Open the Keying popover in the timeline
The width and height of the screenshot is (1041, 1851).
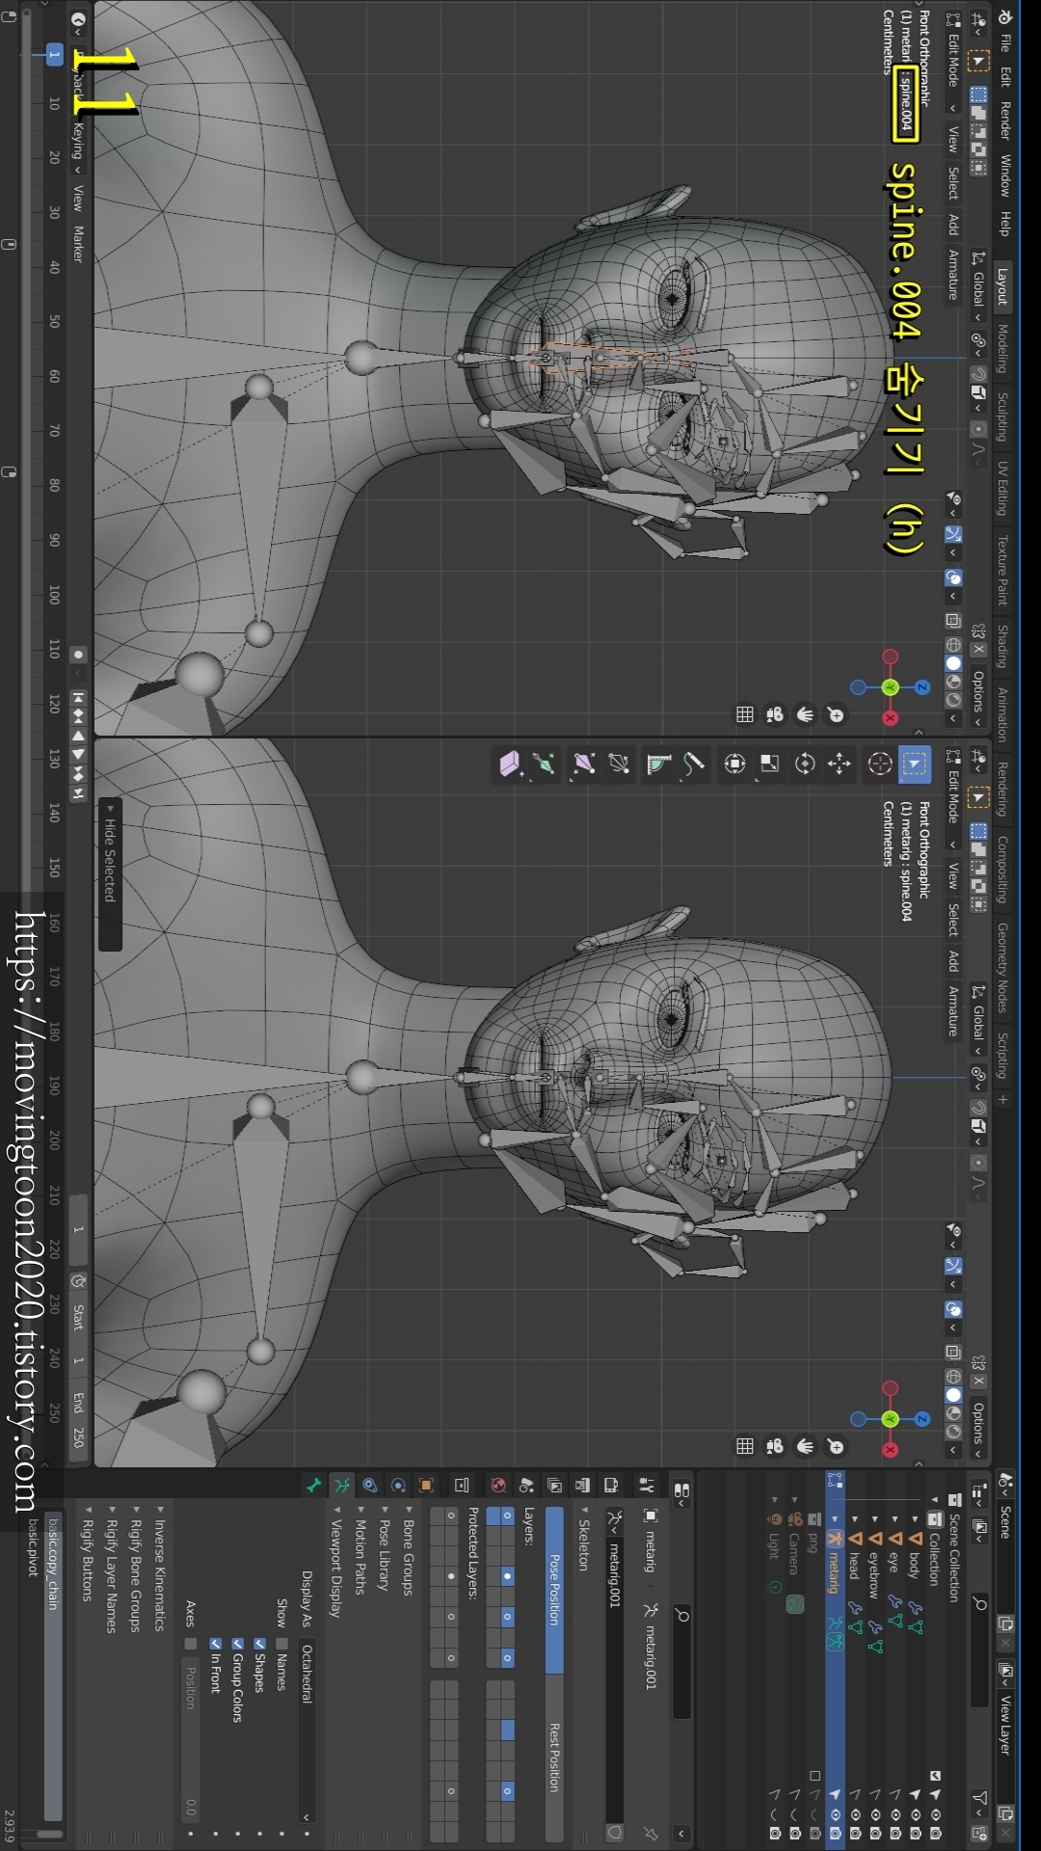click(78, 147)
